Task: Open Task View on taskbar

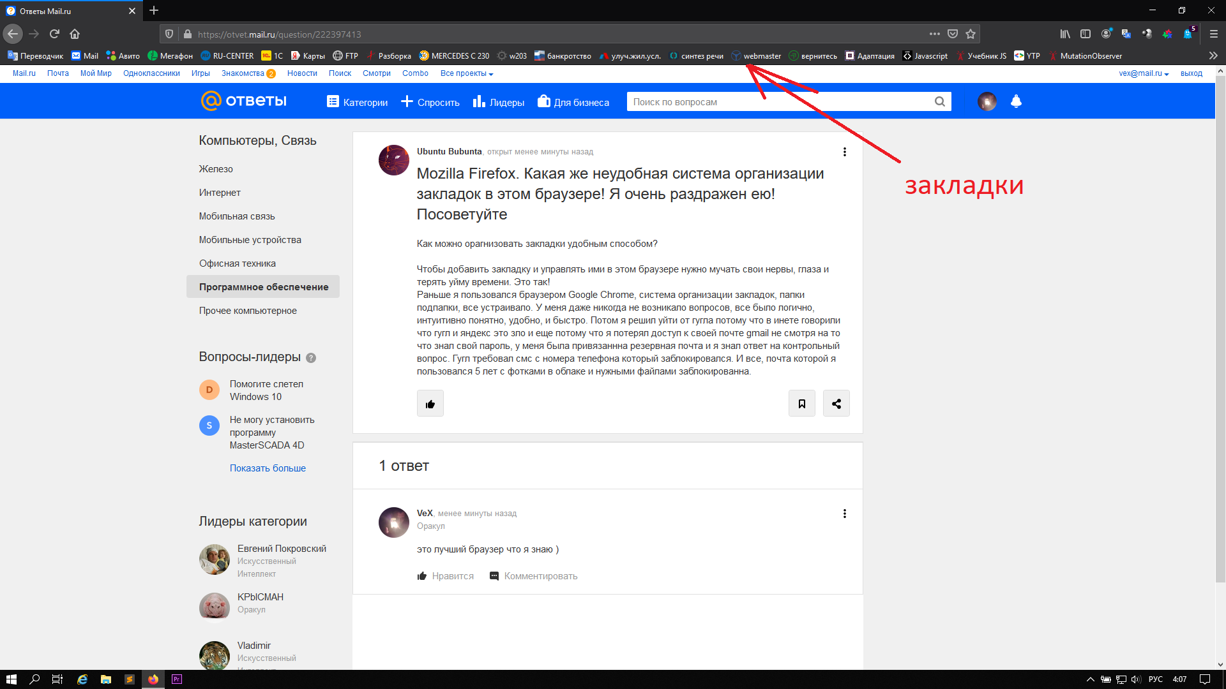Action: (x=57, y=679)
